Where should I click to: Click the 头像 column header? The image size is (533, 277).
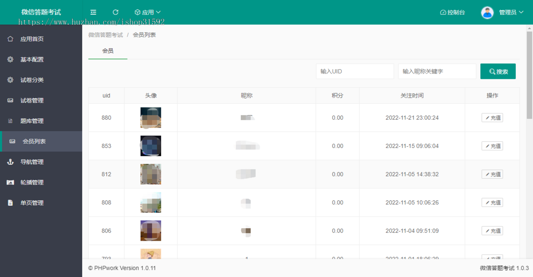[x=151, y=95]
